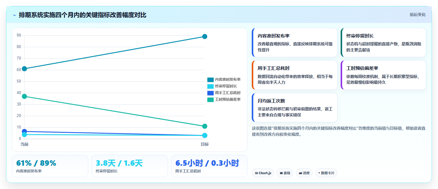Click the 工时预估偏差率 legend label
The width and height of the screenshot is (438, 189).
coord(228,99)
